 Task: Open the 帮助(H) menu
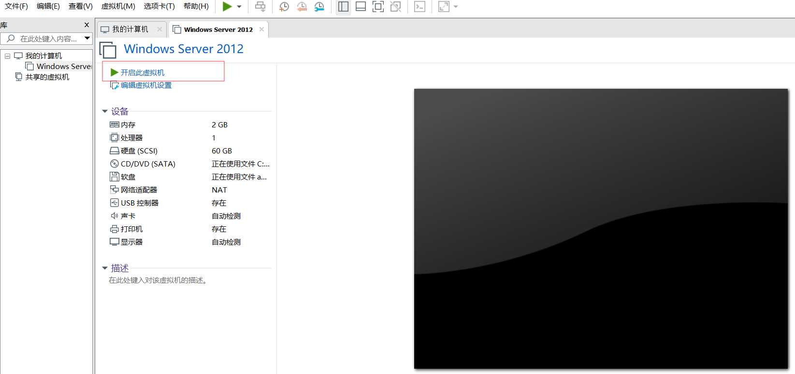pyautogui.click(x=196, y=6)
